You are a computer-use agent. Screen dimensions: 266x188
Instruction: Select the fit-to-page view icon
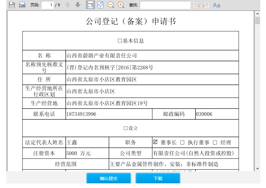[x=101, y=5]
